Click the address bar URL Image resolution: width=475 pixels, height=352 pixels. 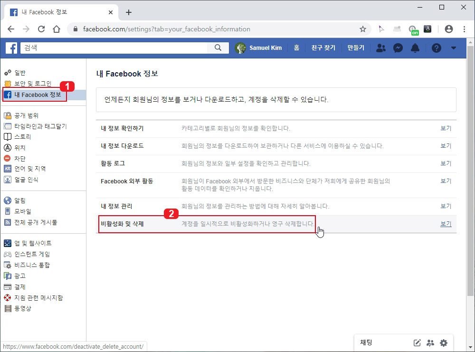pos(167,29)
